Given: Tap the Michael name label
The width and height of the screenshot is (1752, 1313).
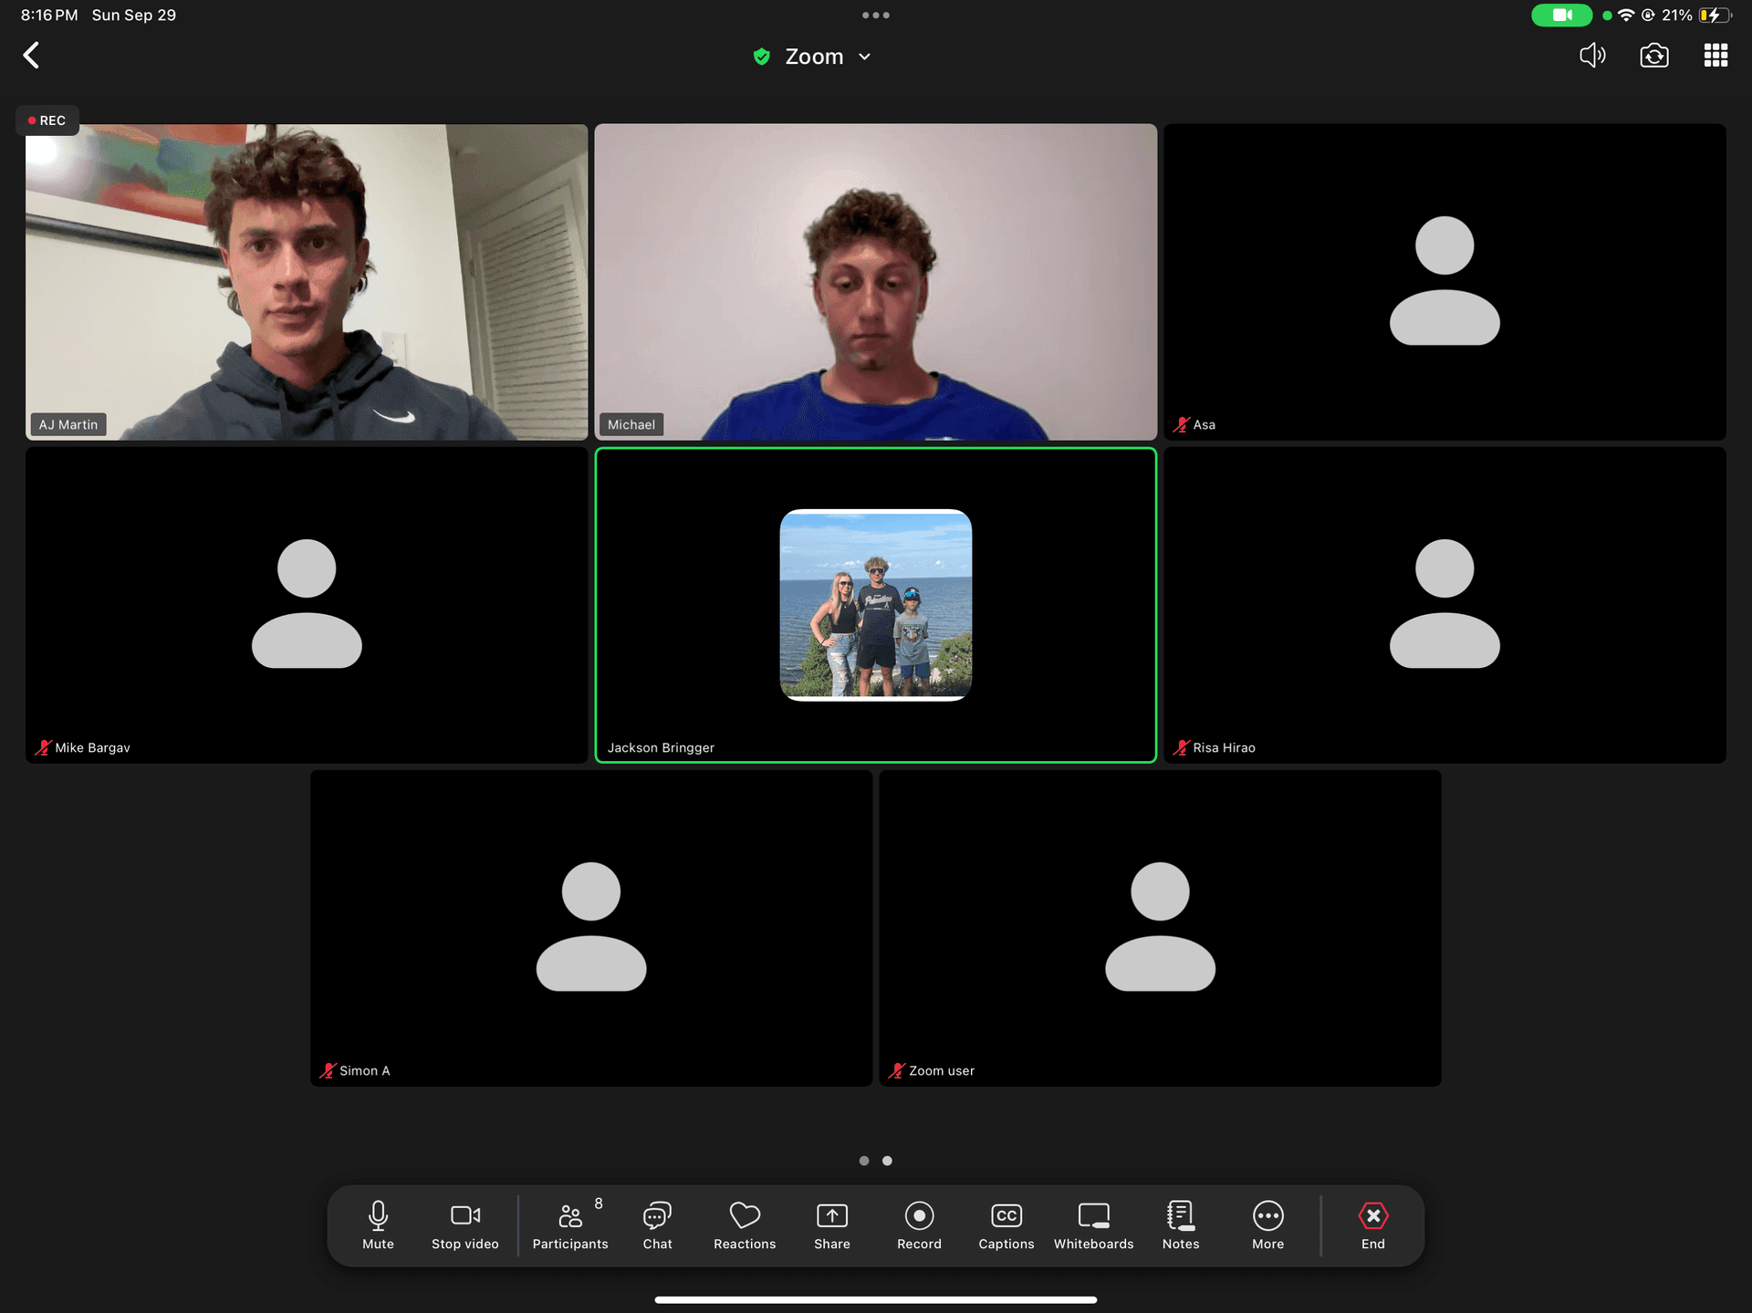Looking at the screenshot, I should point(631,424).
